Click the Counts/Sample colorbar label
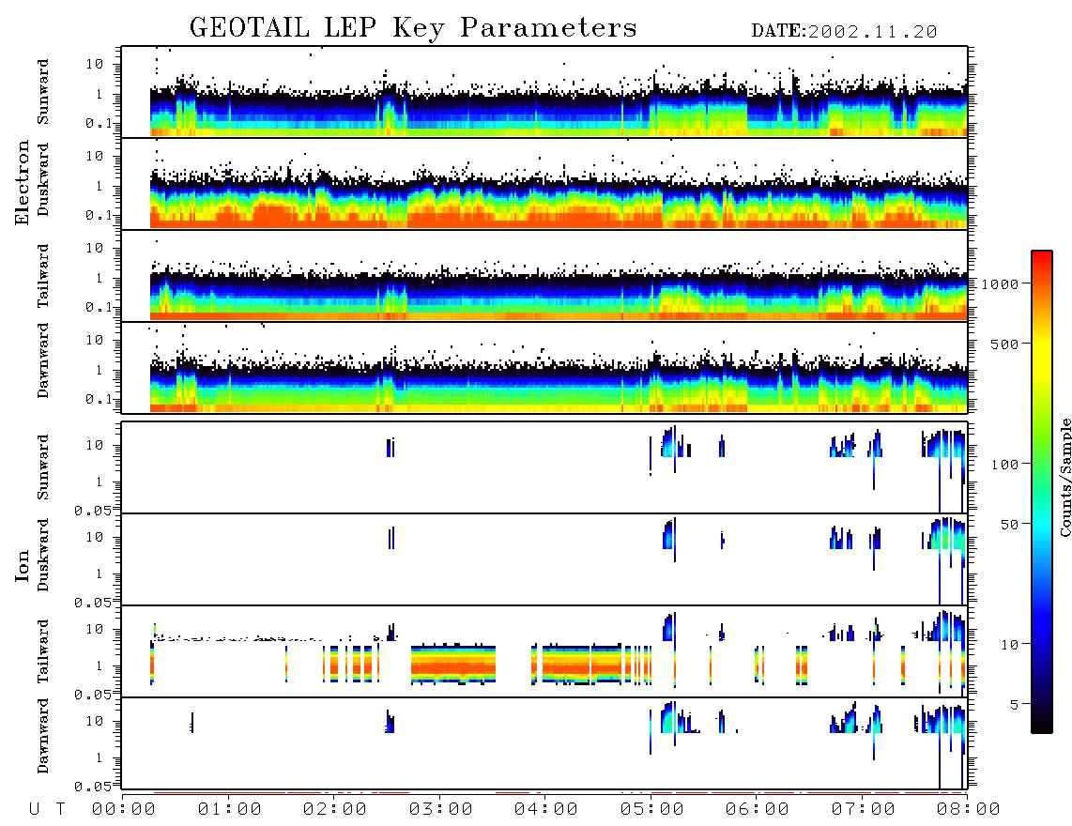This screenshot has height=826, width=1072. tap(1064, 478)
